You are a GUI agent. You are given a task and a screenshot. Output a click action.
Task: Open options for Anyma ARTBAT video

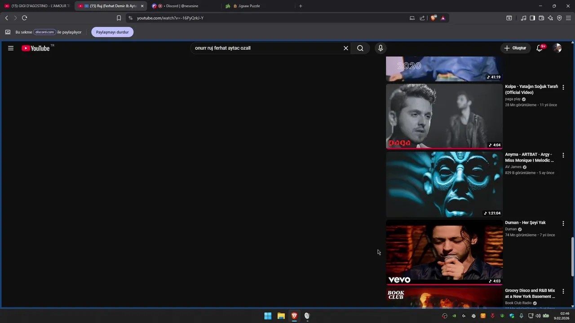(563, 155)
